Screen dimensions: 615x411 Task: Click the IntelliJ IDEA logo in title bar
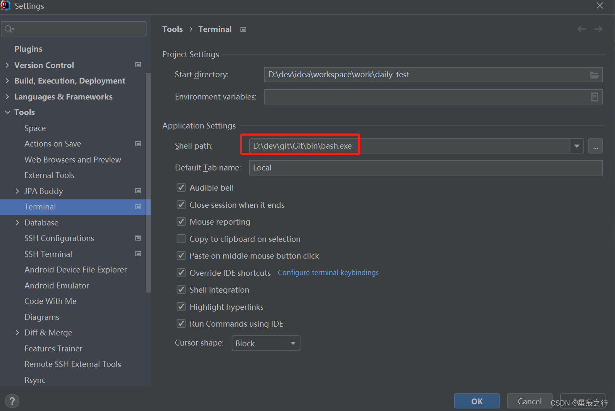point(5,5)
